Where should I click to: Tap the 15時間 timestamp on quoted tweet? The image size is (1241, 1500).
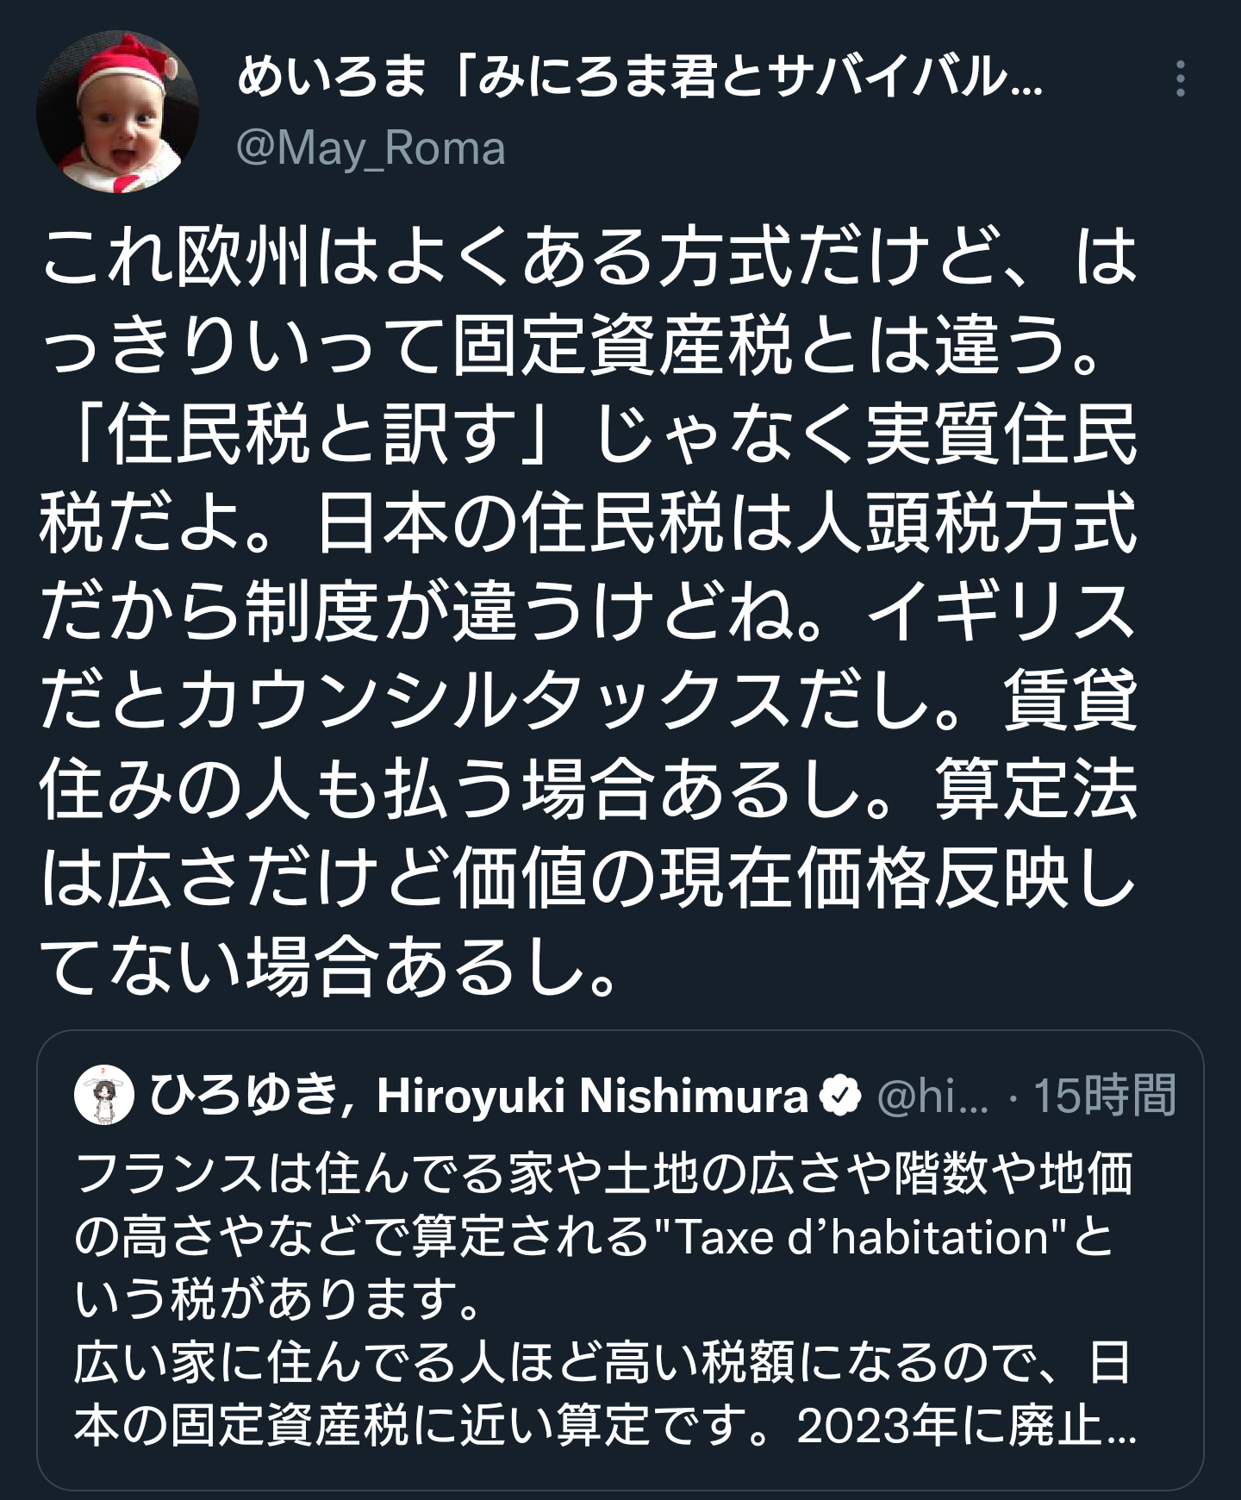1105,1097
